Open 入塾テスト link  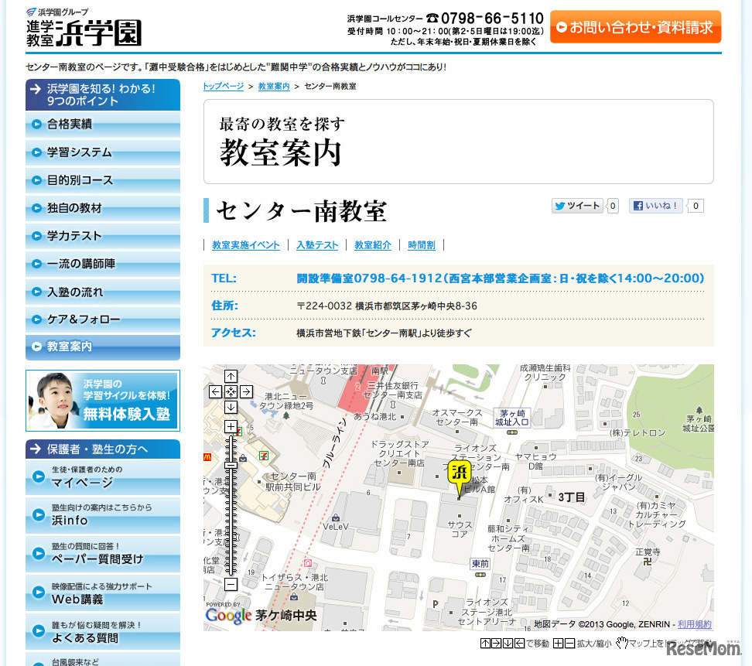click(317, 245)
